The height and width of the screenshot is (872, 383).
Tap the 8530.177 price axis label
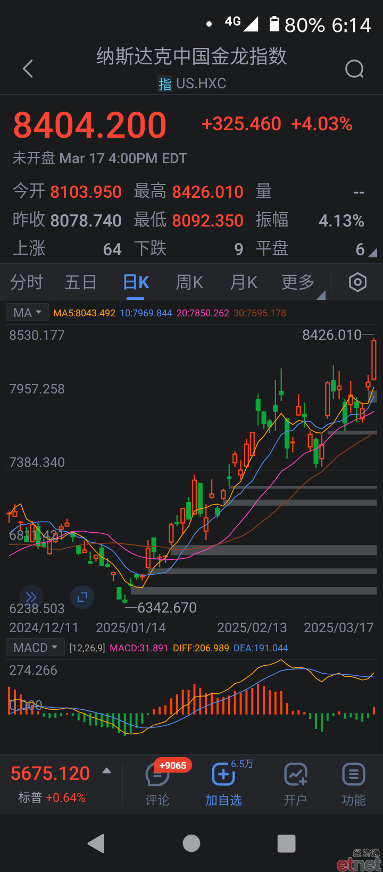pyautogui.click(x=37, y=336)
